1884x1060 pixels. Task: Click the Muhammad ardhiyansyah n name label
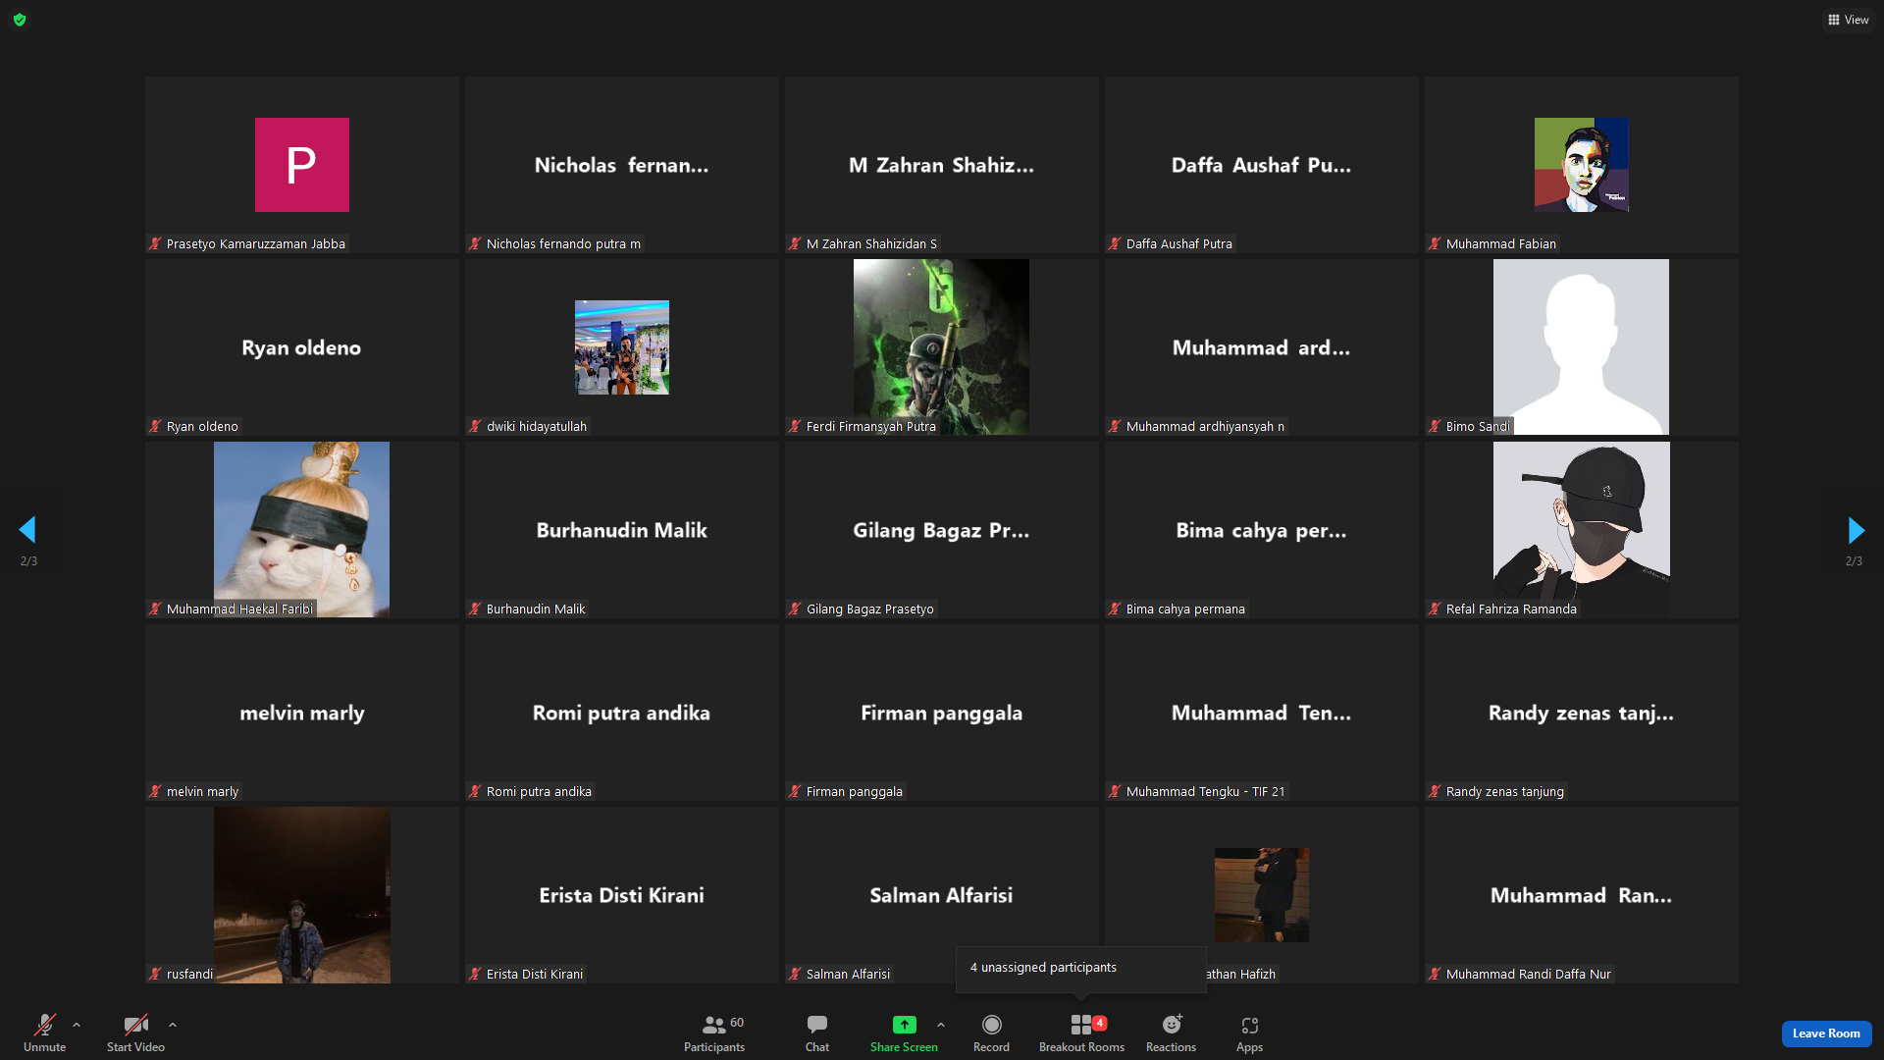pos(1205,427)
